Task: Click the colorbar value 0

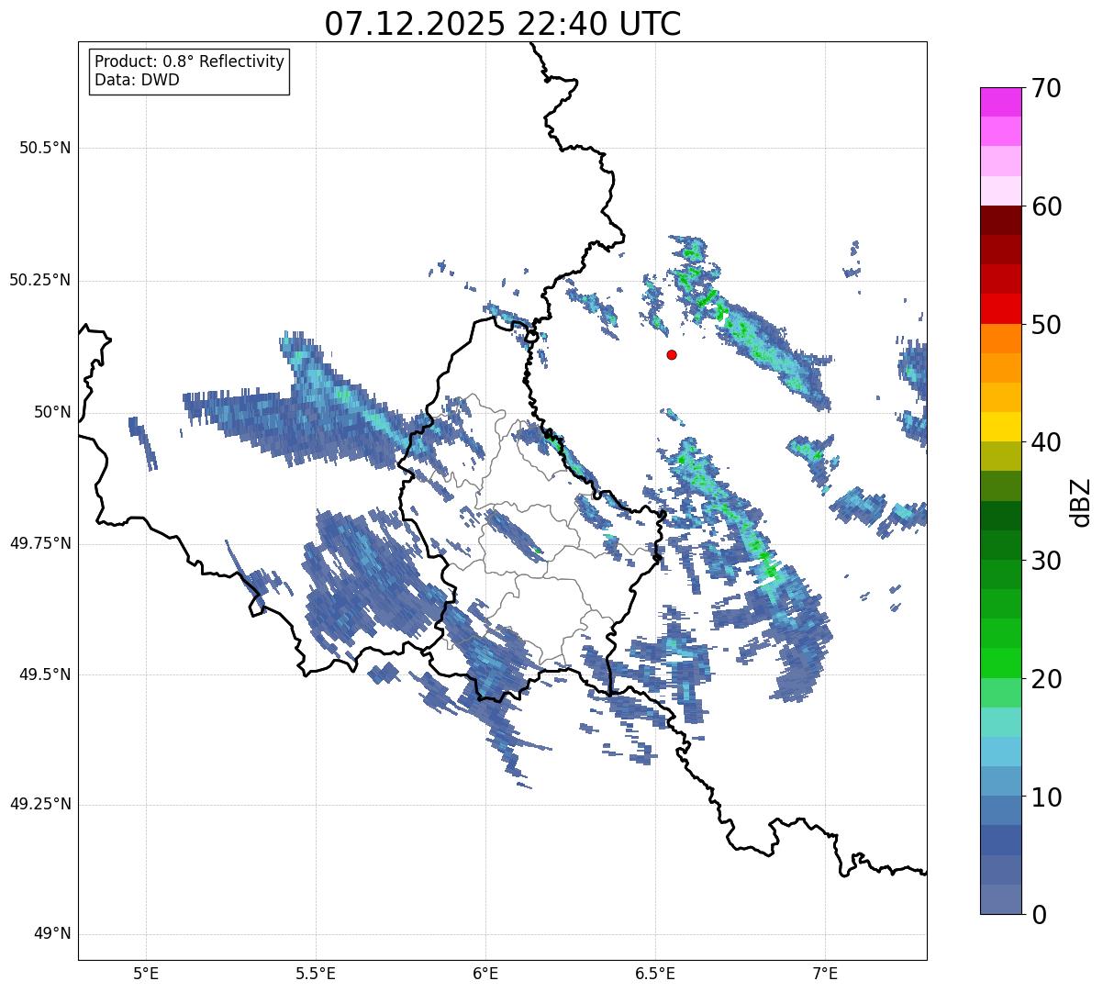Action: pyautogui.click(x=1038, y=915)
